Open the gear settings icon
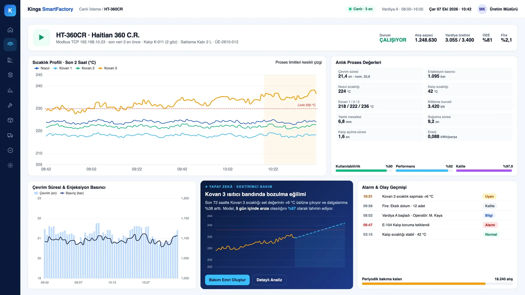This screenshot has width=525, height=295. pos(10,165)
